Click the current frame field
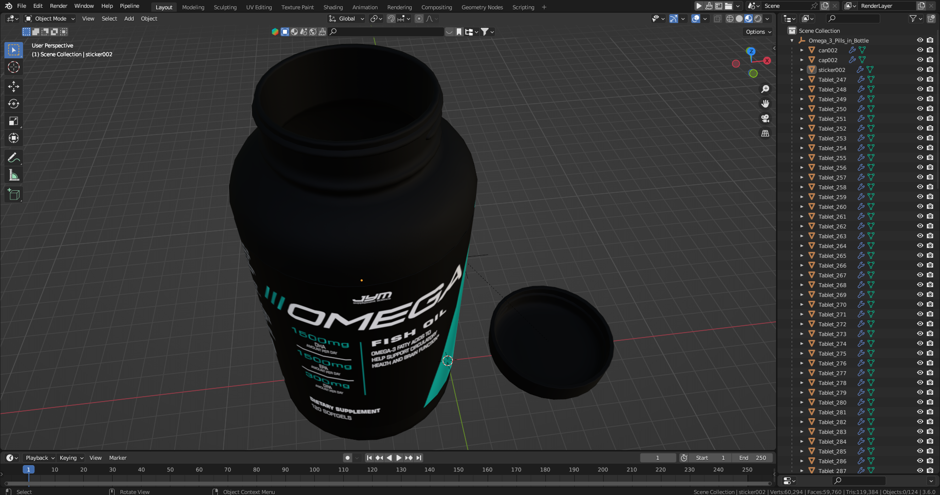The width and height of the screenshot is (940, 495). pyautogui.click(x=658, y=458)
